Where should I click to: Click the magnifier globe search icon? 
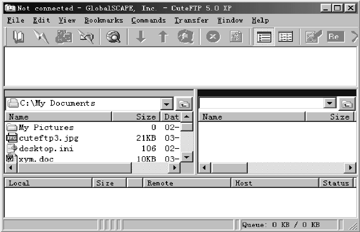113,37
